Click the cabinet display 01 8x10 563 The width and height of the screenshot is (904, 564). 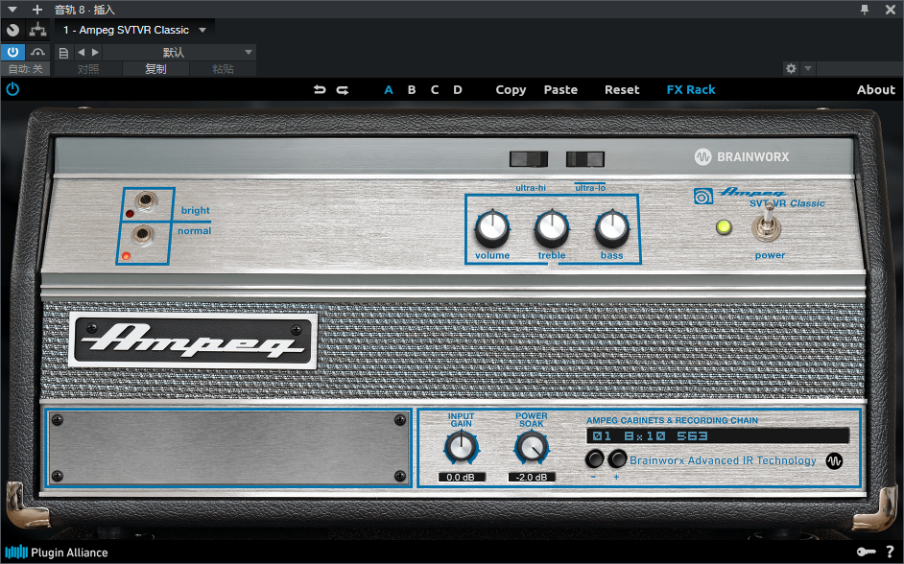pyautogui.click(x=718, y=436)
